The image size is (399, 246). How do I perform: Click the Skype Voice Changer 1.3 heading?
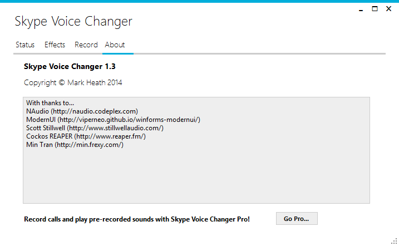click(70, 67)
